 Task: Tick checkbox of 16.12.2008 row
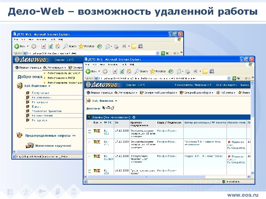tap(89, 171)
